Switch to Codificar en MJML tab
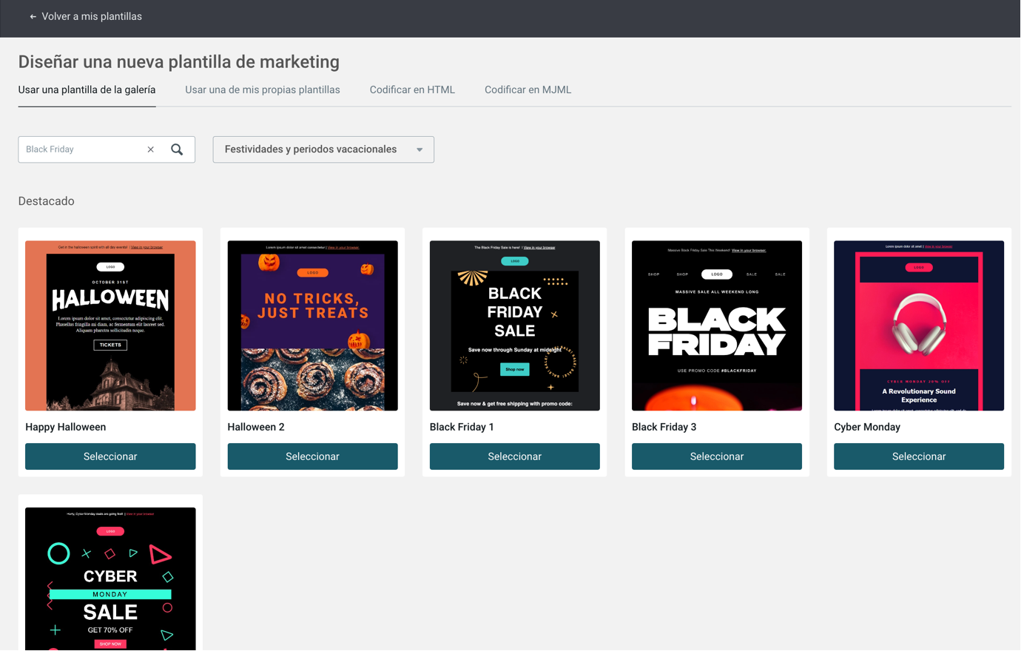The image size is (1024, 651). [529, 90]
